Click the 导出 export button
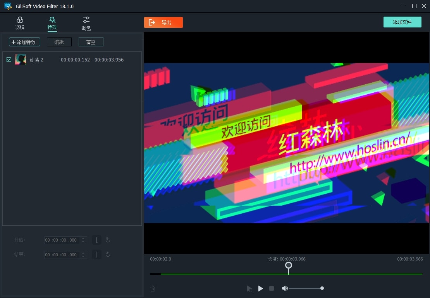Screen dimensions: 430x298 pos(163,22)
